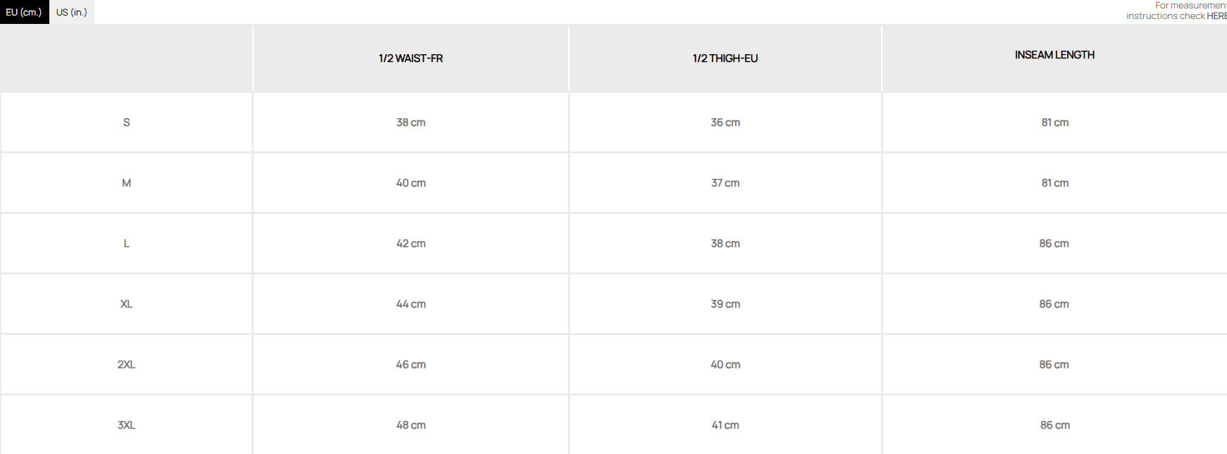
Task: Click the 1/2 WAIST-FR column header
Action: [411, 58]
